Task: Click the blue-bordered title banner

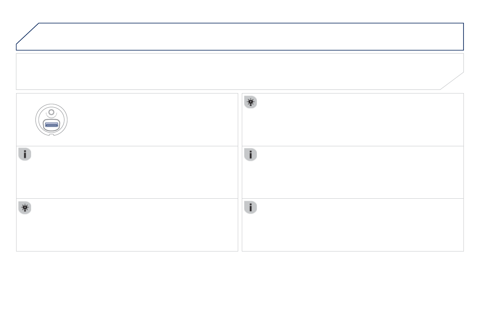Action: coord(242,36)
